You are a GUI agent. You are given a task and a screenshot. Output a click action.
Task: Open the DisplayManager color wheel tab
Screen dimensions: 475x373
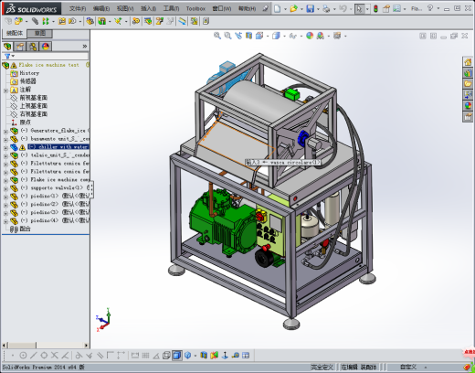tap(46, 47)
